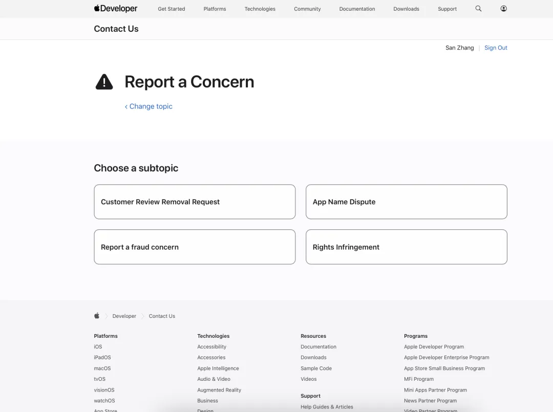
Task: Open Audio & Video footer link
Action: tap(214, 379)
